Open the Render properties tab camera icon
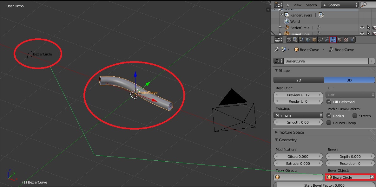Viewport: 376px width, 187px height. pos(289,40)
